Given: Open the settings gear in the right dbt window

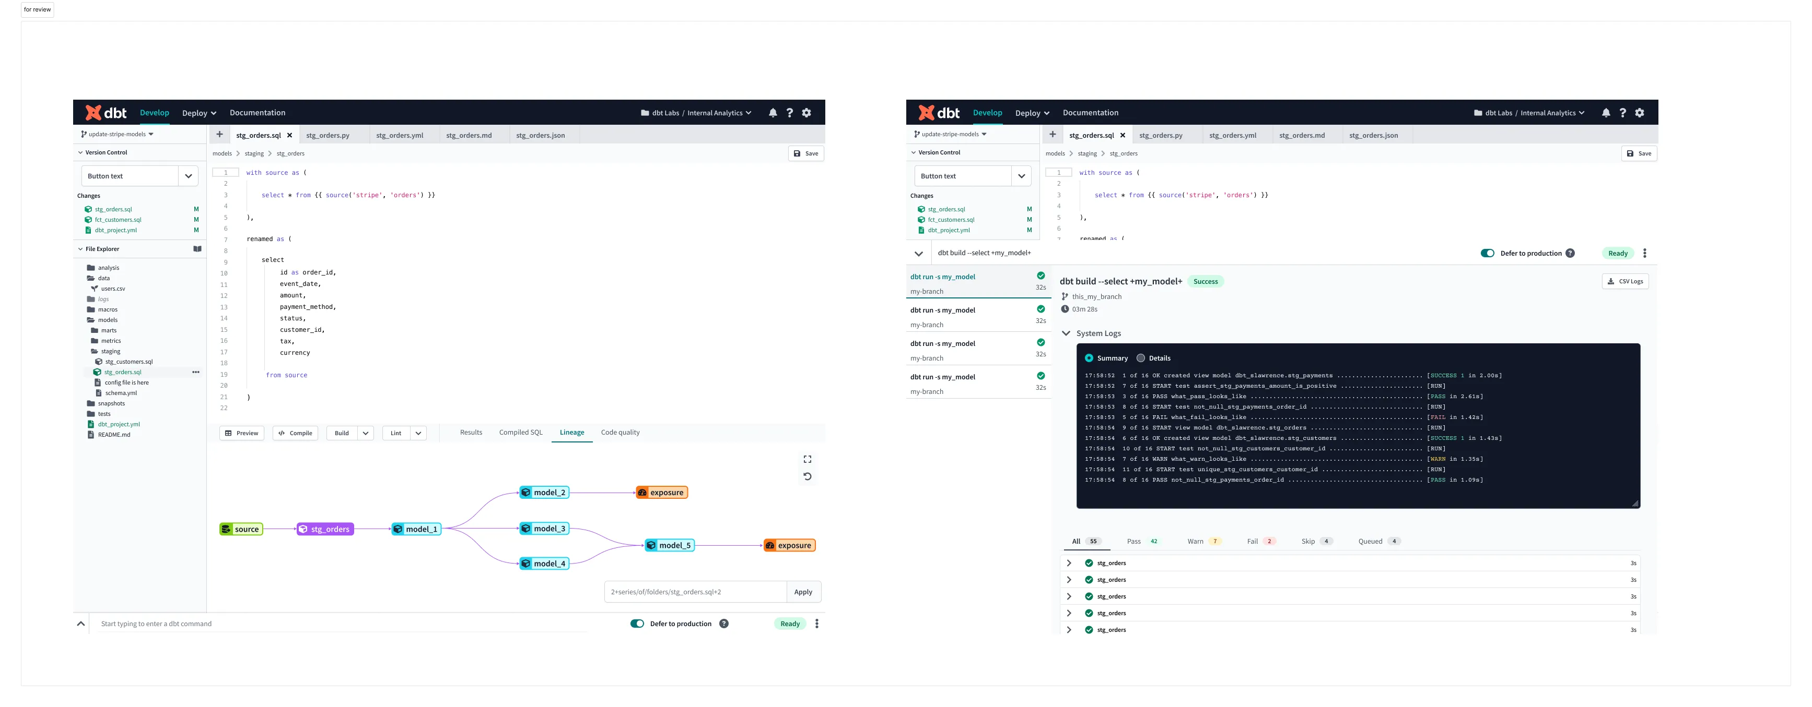Looking at the screenshot, I should pyautogui.click(x=1639, y=113).
